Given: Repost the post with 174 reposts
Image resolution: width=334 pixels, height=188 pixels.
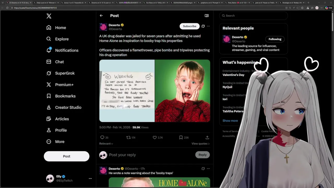Looking at the screenshot, I should (131, 137).
